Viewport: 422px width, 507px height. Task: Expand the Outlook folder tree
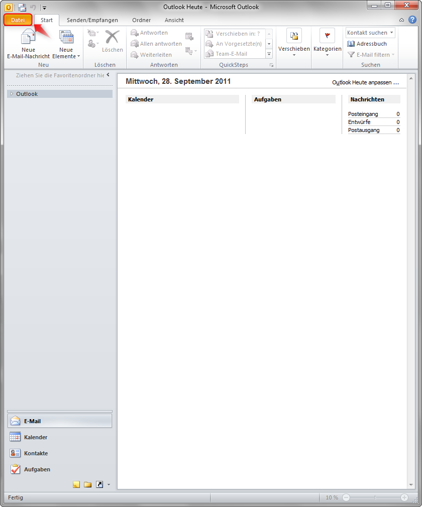point(11,93)
